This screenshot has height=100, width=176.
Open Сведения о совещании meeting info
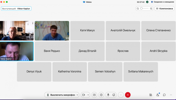tap(163, 2)
